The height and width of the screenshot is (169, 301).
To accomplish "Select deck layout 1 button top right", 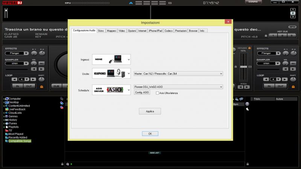I will tap(293, 10).
